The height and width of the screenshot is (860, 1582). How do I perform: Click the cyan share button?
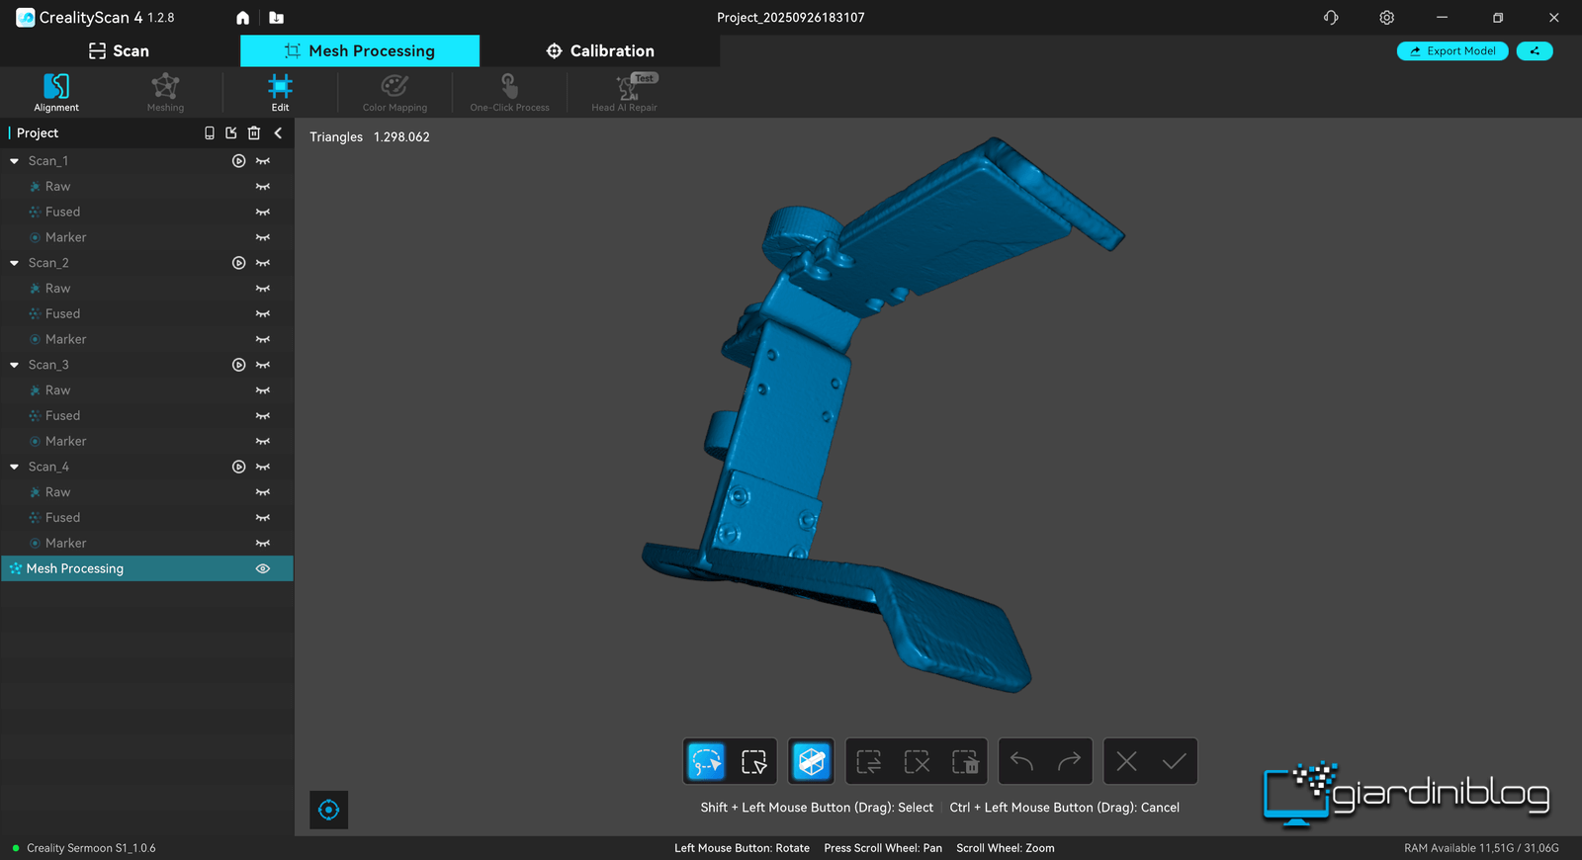pyautogui.click(x=1535, y=51)
